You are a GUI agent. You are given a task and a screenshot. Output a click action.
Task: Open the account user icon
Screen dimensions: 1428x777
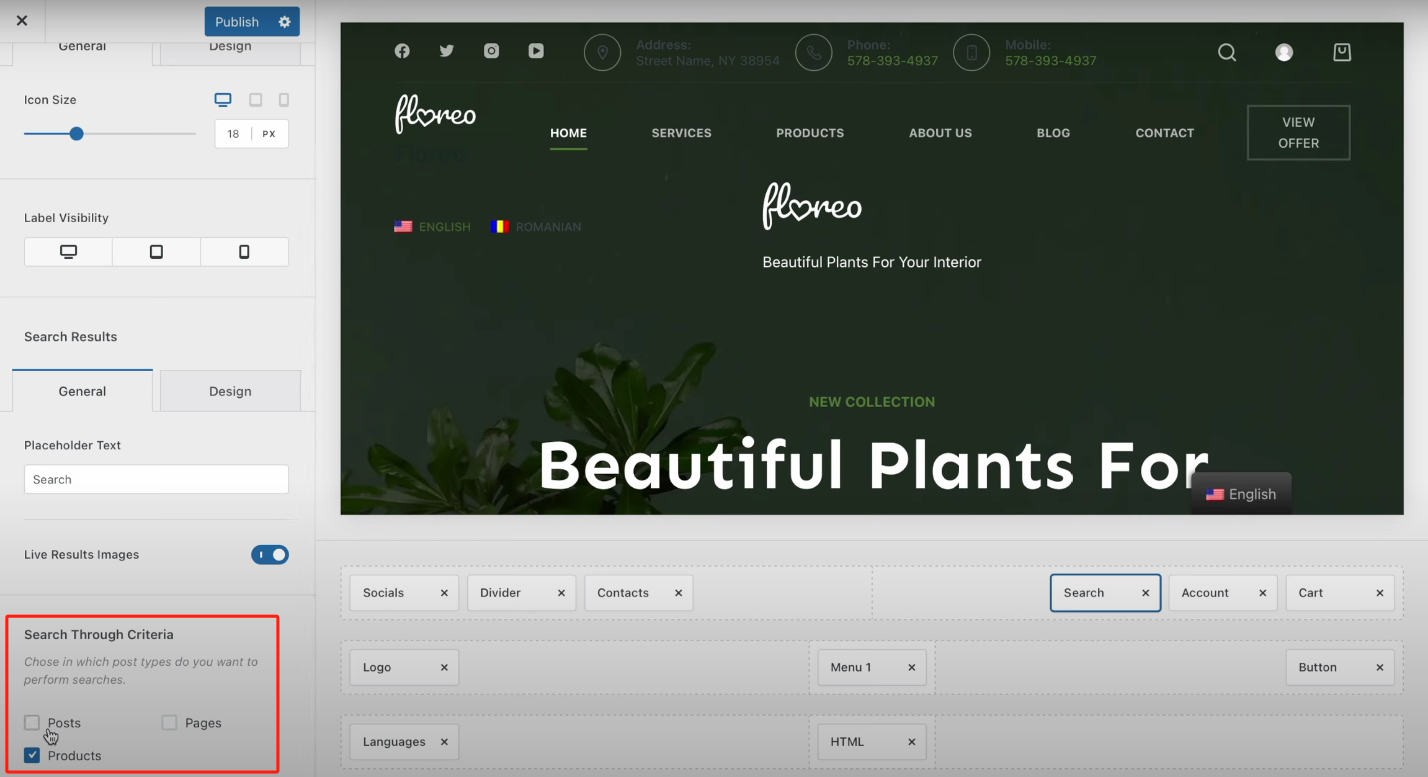click(1284, 52)
